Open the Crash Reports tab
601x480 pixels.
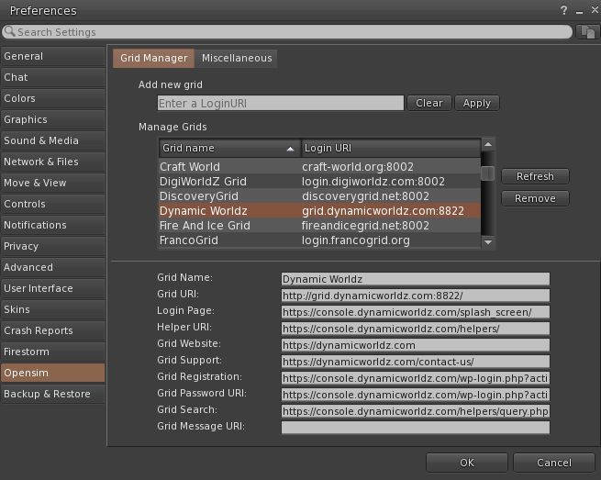pos(53,330)
